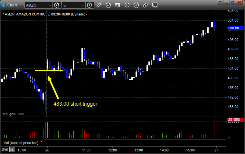245x154 pixels.
Task: Maximize the chart window
Action: click(233, 2)
